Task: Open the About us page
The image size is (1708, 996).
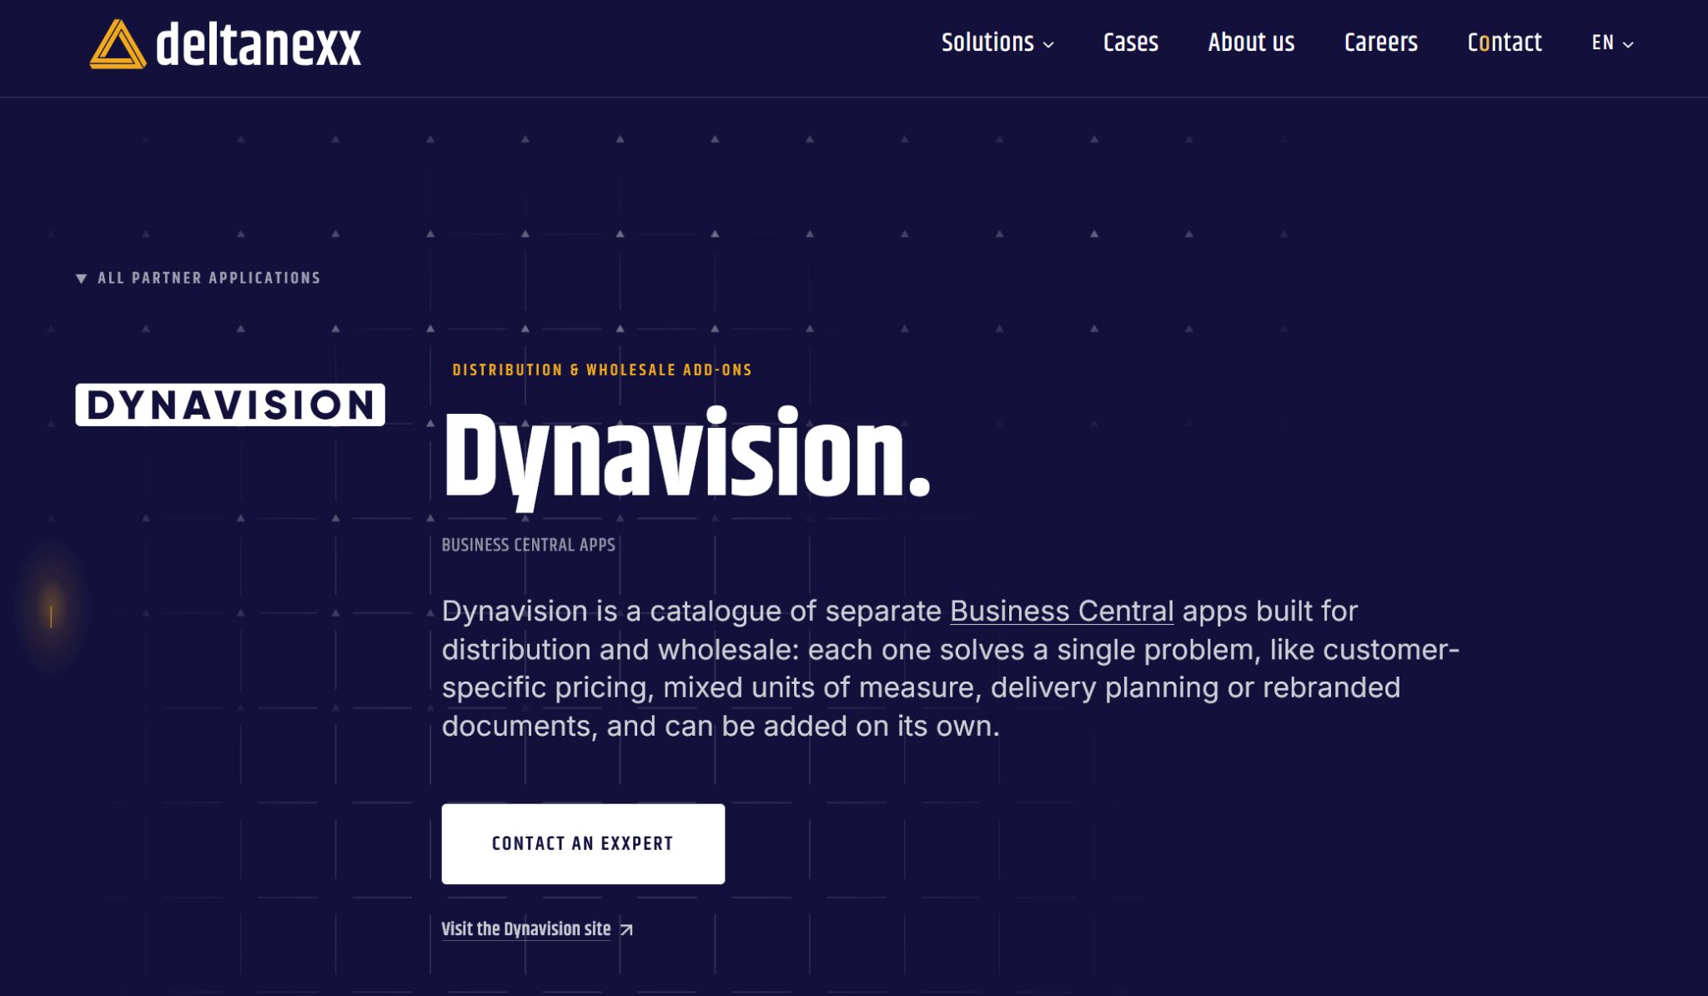Action: [x=1251, y=43]
